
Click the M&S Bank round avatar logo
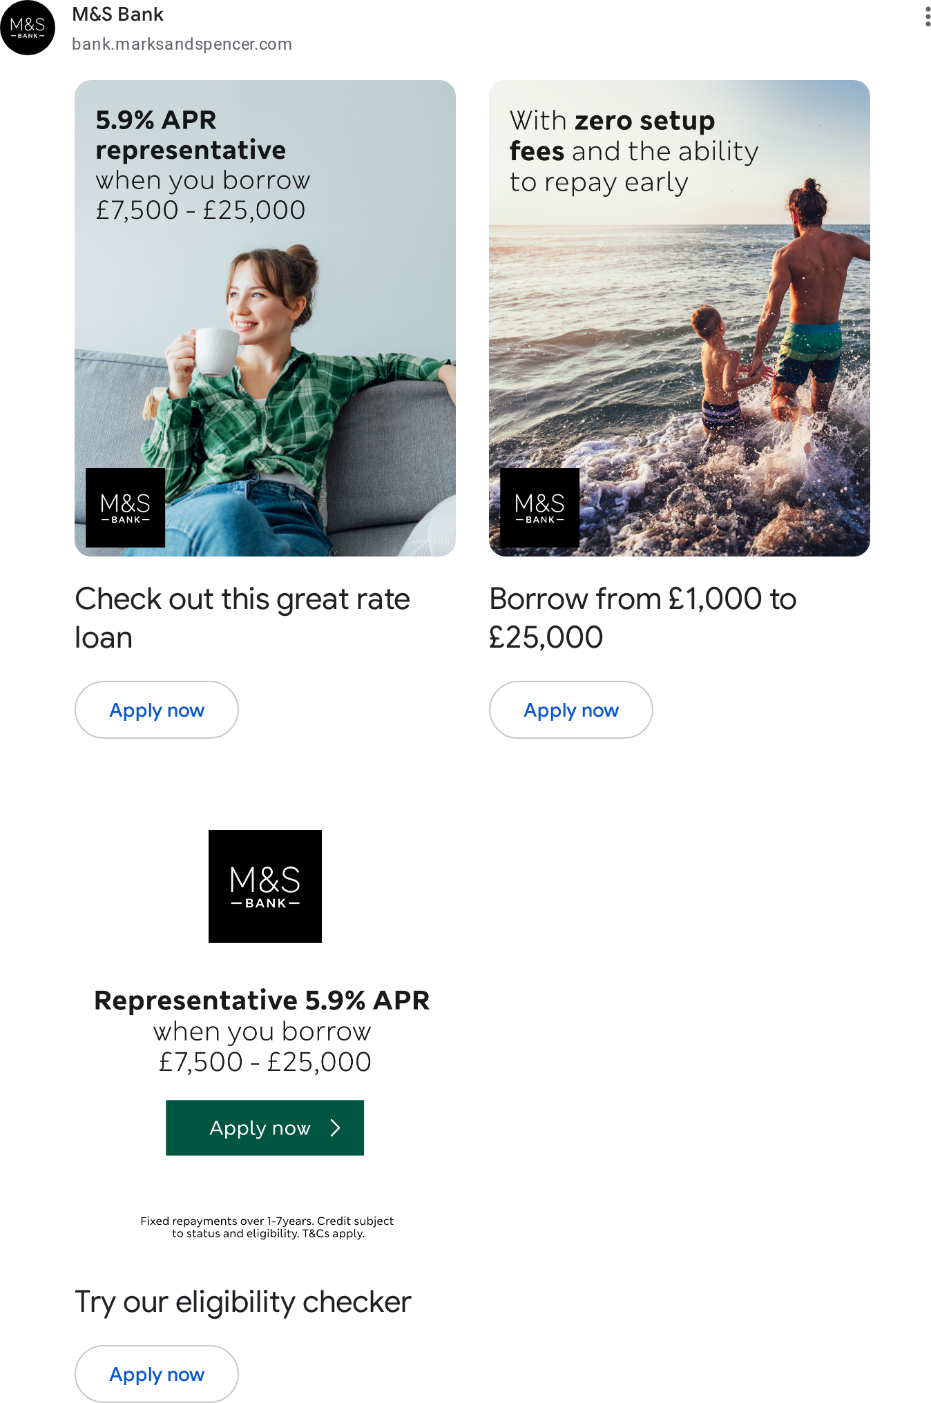tap(28, 28)
